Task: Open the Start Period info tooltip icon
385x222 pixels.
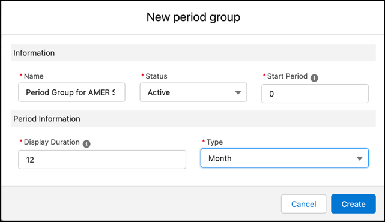Action: point(314,78)
